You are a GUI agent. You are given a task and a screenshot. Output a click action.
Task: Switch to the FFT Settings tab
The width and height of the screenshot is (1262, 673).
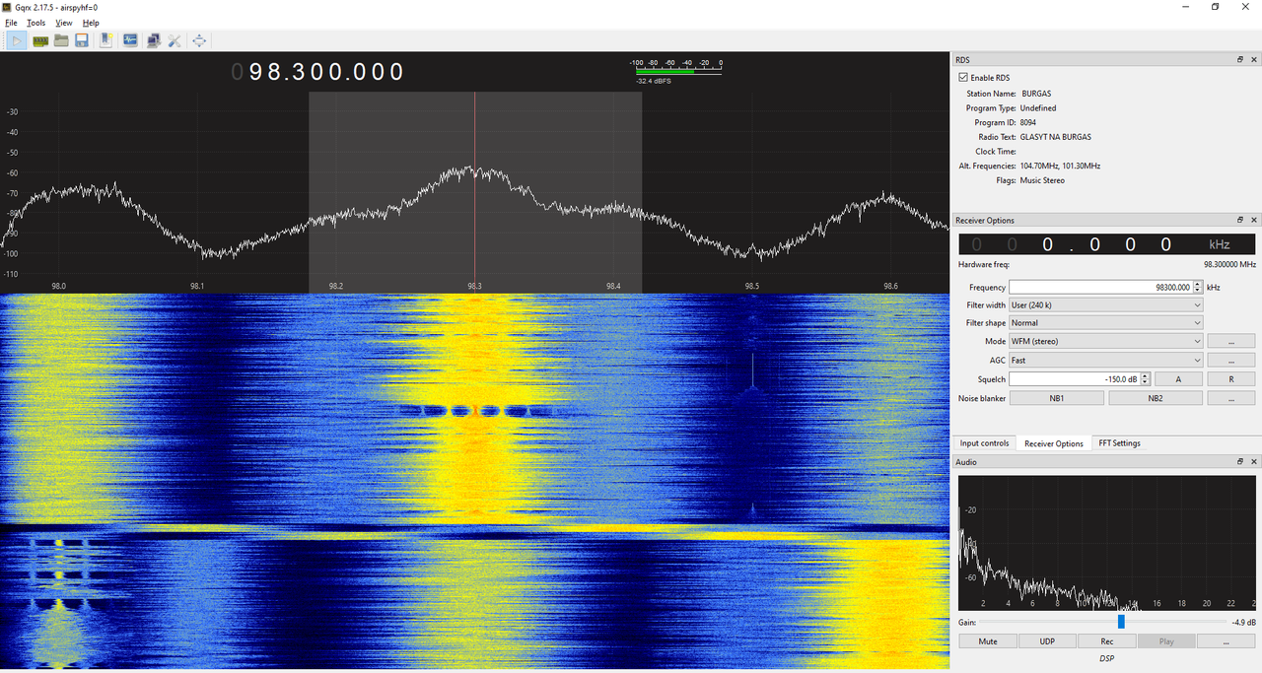click(x=1119, y=443)
